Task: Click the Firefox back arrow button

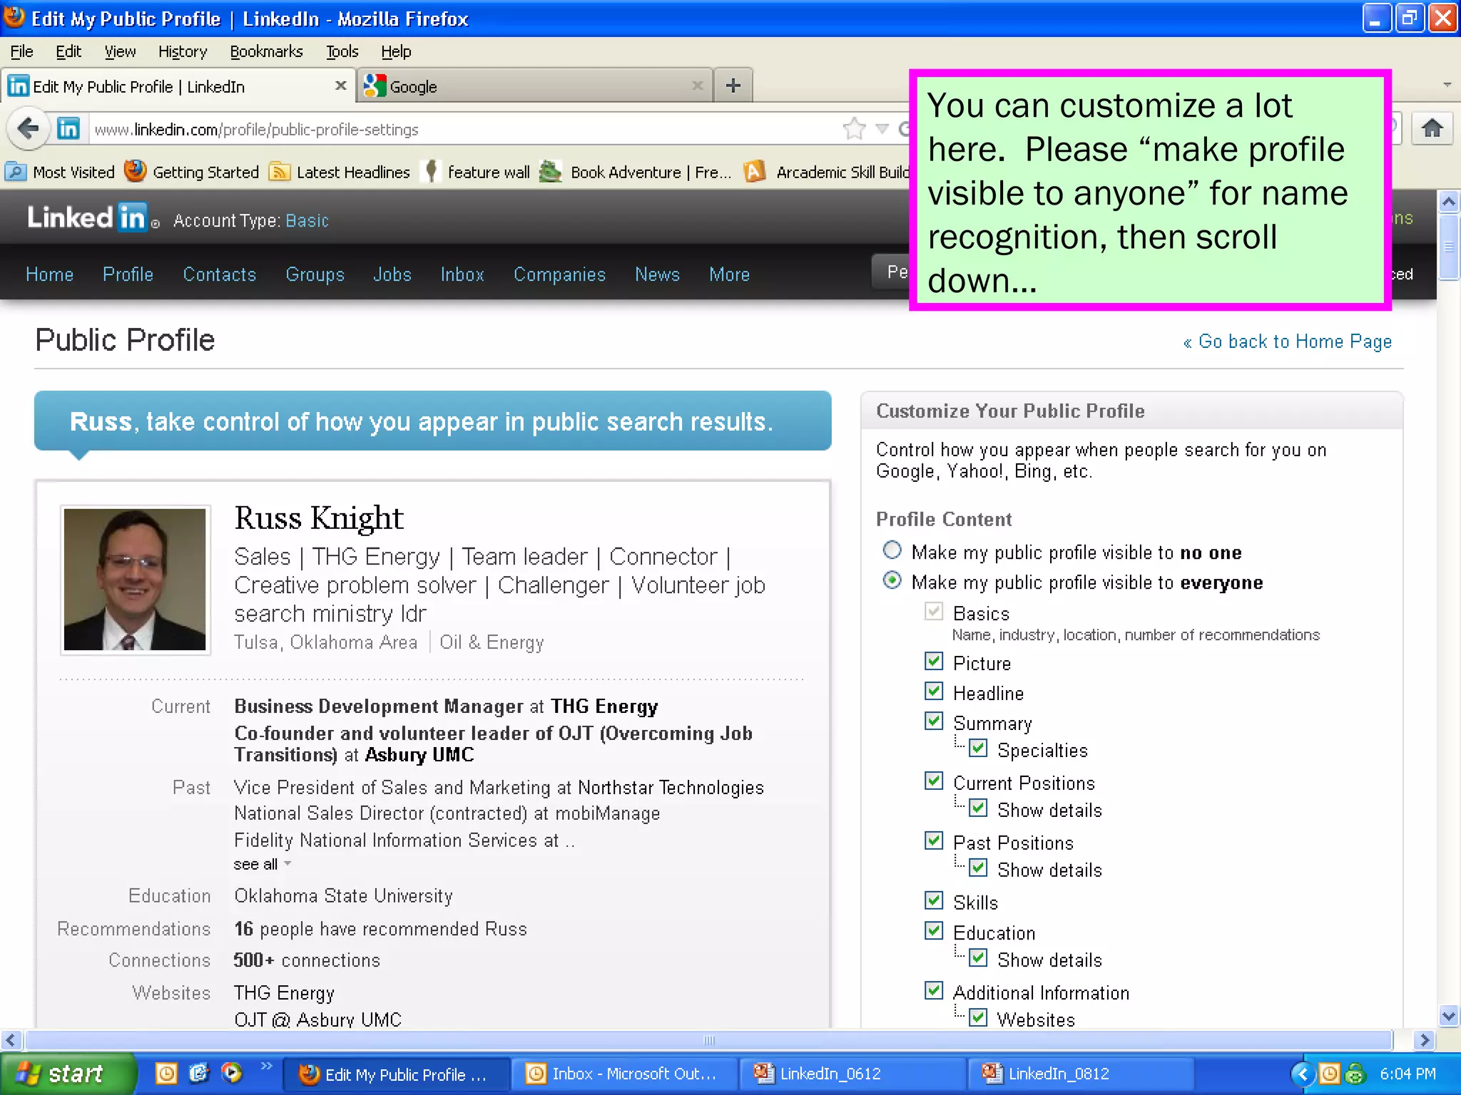Action: [x=27, y=129]
